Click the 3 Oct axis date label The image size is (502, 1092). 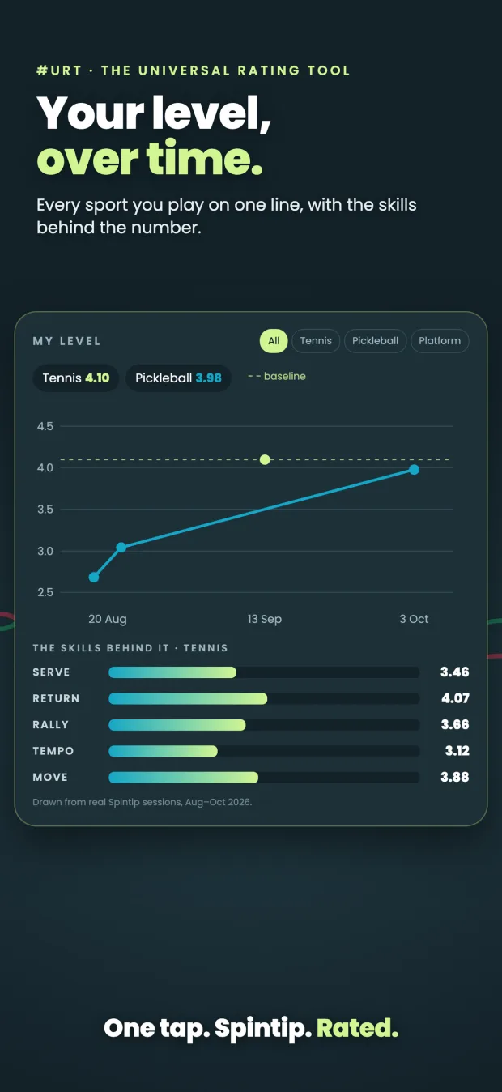pyautogui.click(x=414, y=619)
